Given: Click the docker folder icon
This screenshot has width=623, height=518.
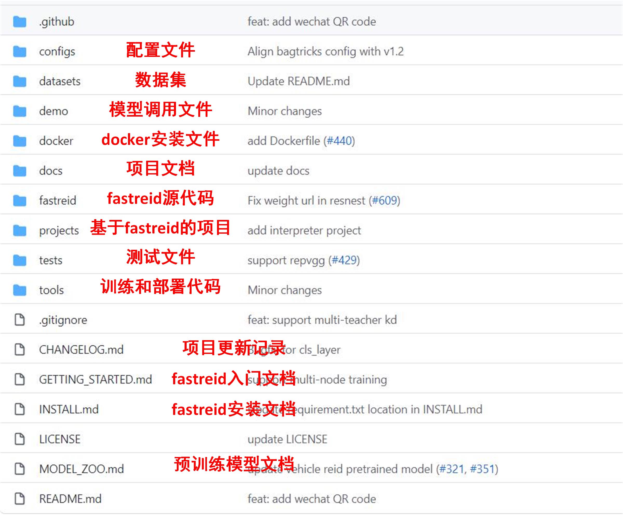Looking at the screenshot, I should 19,141.
